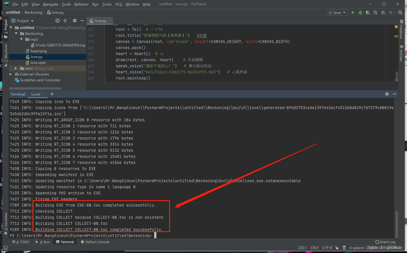Add a new terminal session
This screenshot has height=253, width=407.
[52, 94]
